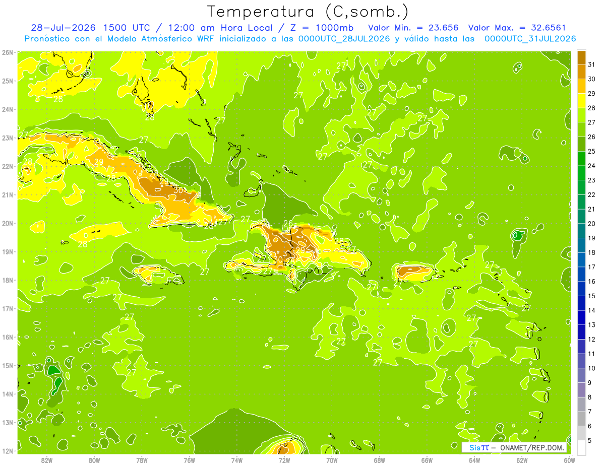Click the '10' value on the color scale
The image size is (605, 467).
[x=591, y=368]
